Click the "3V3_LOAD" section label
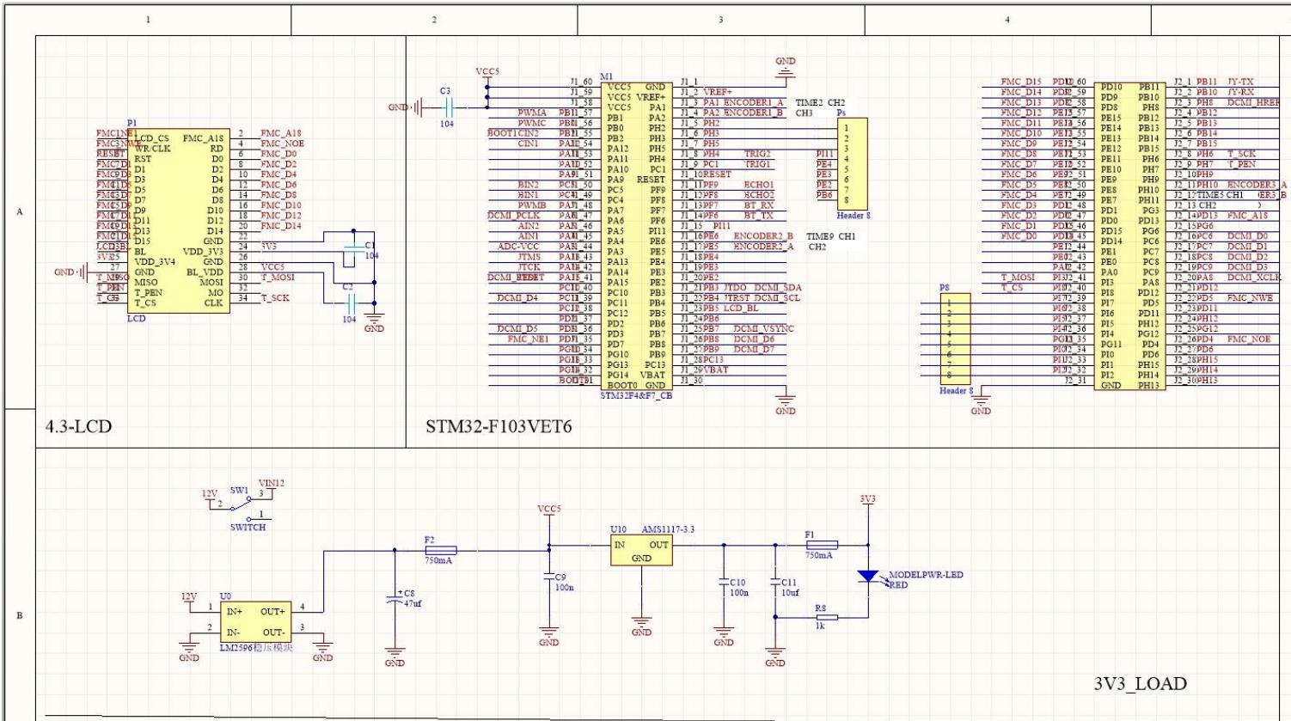The image size is (1291, 721). pyautogui.click(x=1140, y=684)
